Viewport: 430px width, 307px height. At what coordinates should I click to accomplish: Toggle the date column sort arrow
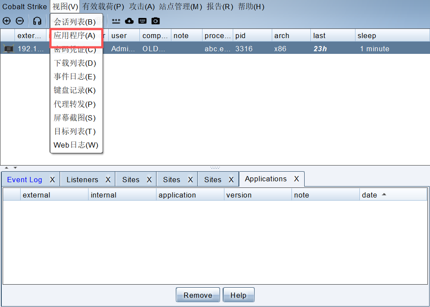384,194
